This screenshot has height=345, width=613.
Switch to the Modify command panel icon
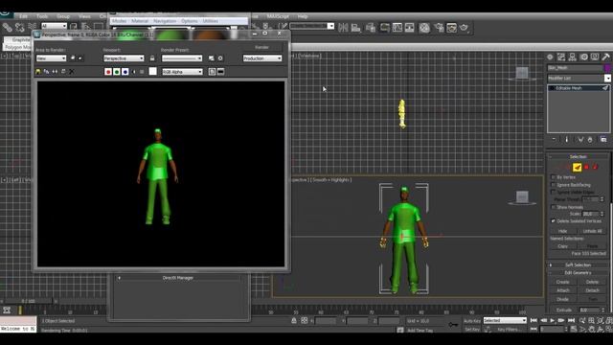[x=561, y=57]
